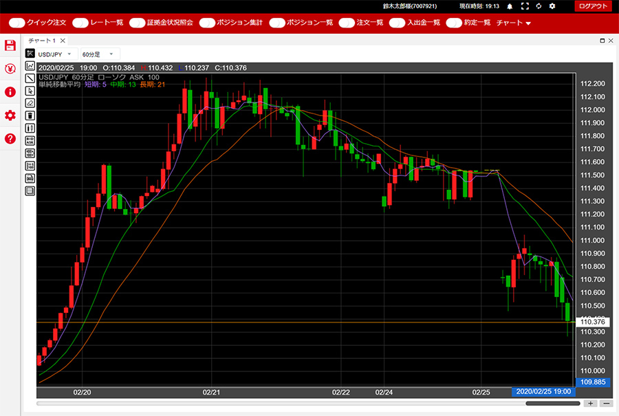Toggle the レート一覧 switch

point(80,23)
